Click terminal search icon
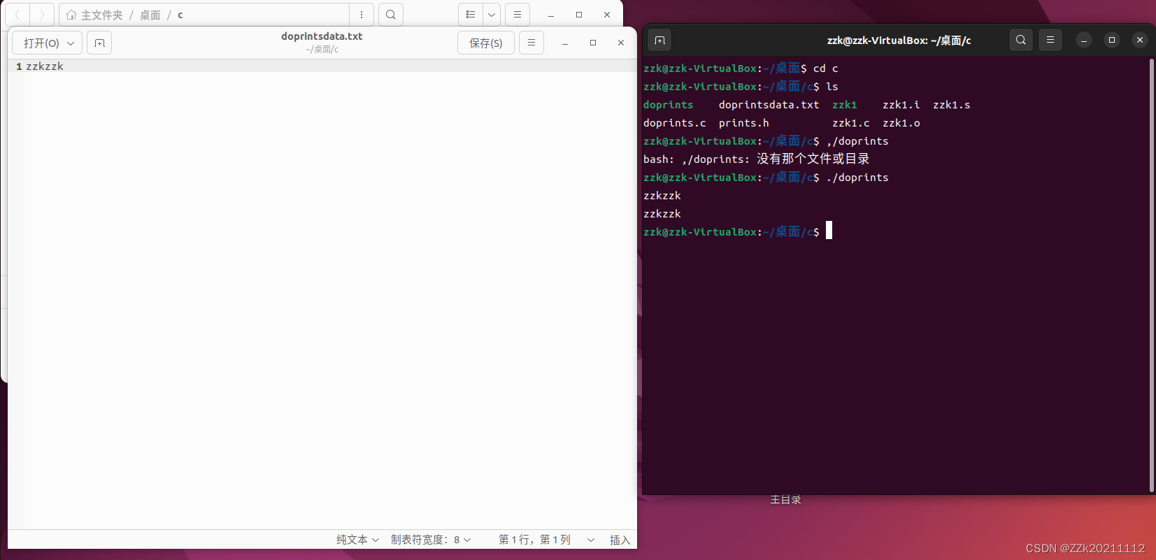Screen dimensions: 1156x560 pos(1021,41)
